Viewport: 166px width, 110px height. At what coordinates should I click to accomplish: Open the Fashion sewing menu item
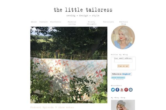pos(72,23)
